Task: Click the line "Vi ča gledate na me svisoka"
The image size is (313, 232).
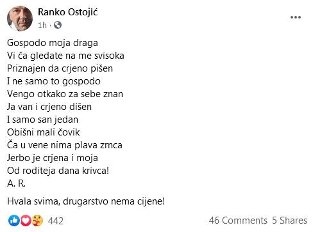Action: [65, 56]
